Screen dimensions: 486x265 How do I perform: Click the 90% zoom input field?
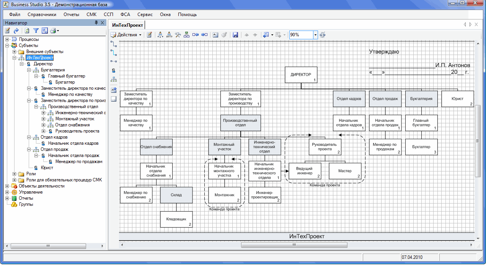(x=301, y=35)
